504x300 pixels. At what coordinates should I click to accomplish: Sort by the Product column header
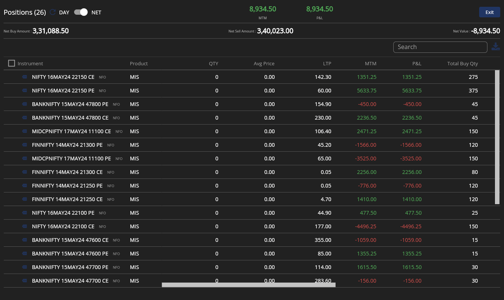139,64
